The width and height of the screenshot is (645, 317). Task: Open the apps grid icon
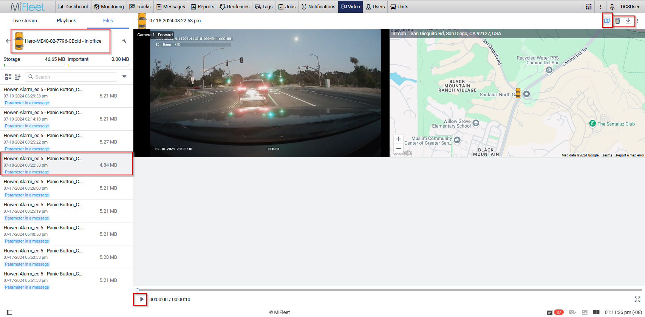tap(589, 6)
